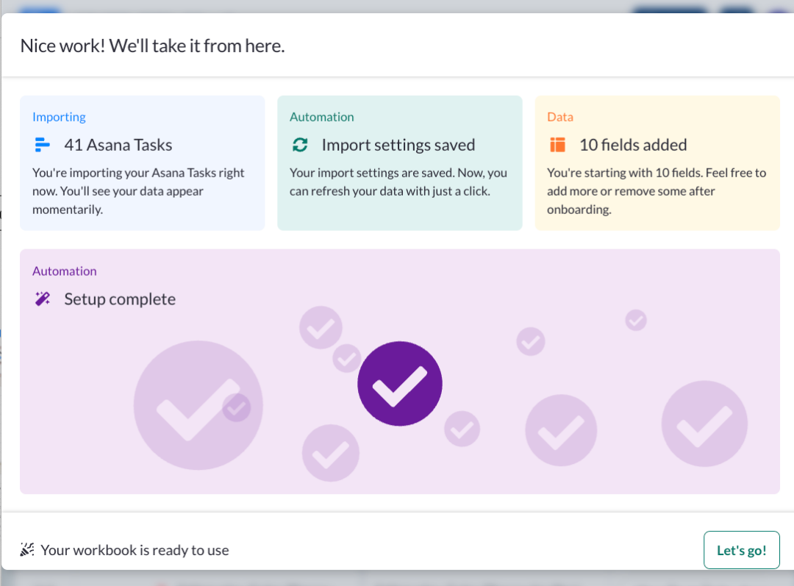
Task: Click the largest faded checkmark circle
Action: click(198, 405)
